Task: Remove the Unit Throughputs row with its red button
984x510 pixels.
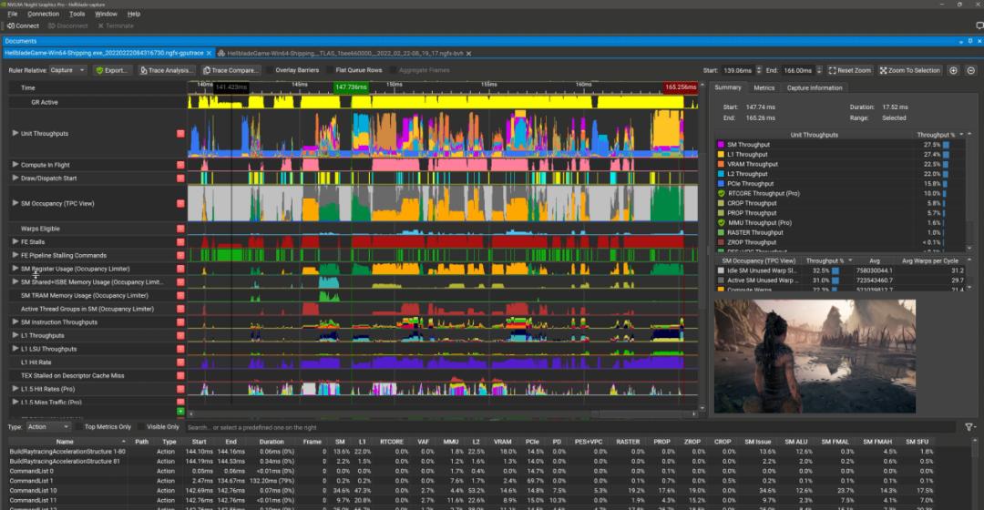Action: [180, 134]
